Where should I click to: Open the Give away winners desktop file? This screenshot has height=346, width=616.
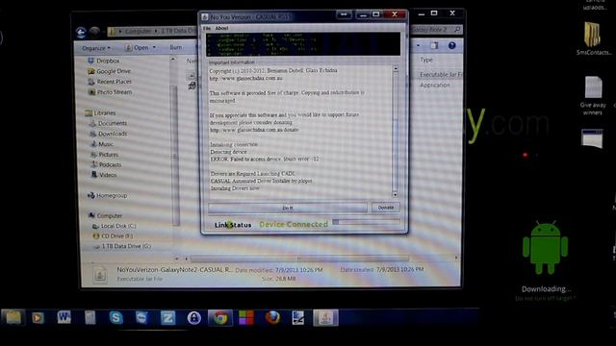click(x=593, y=95)
